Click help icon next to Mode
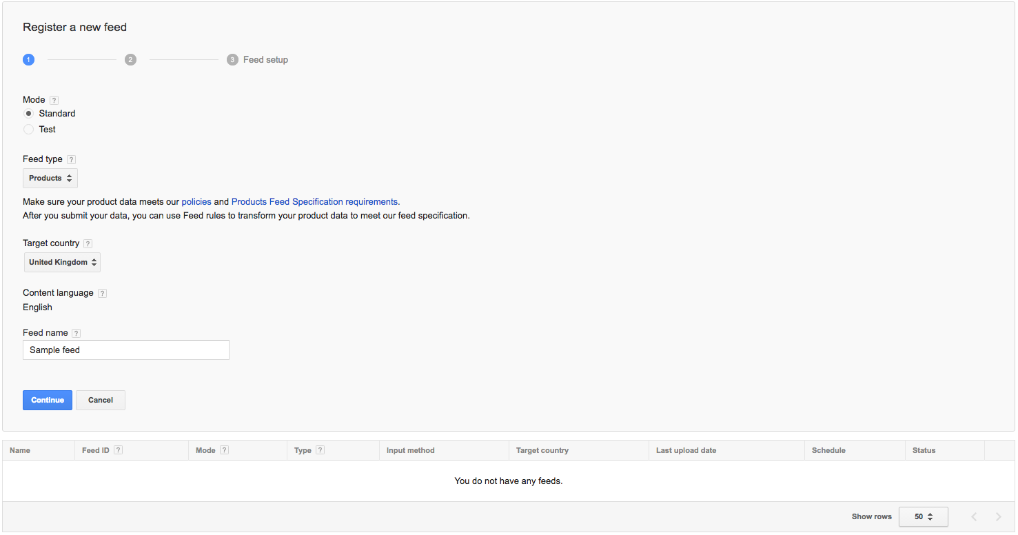Screen dimensions: 1018x535 pyautogui.click(x=54, y=100)
